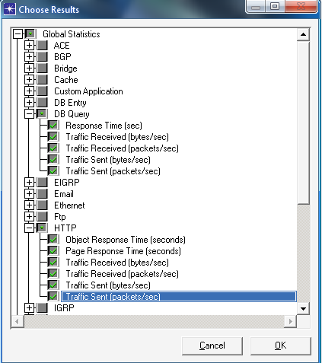Select the highlighted Traffic Sent (packets/sec) row
Screen dimensions: 322x363
pos(179,297)
